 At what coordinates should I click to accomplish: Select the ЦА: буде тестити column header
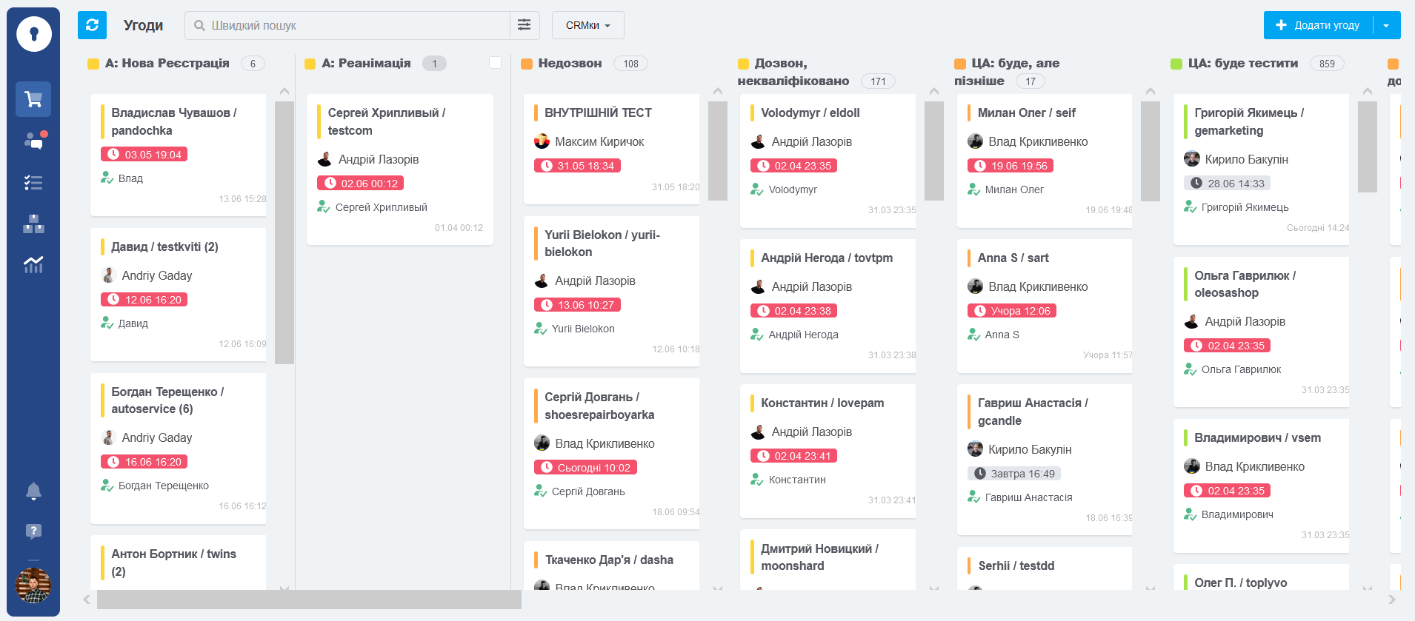click(x=1242, y=64)
